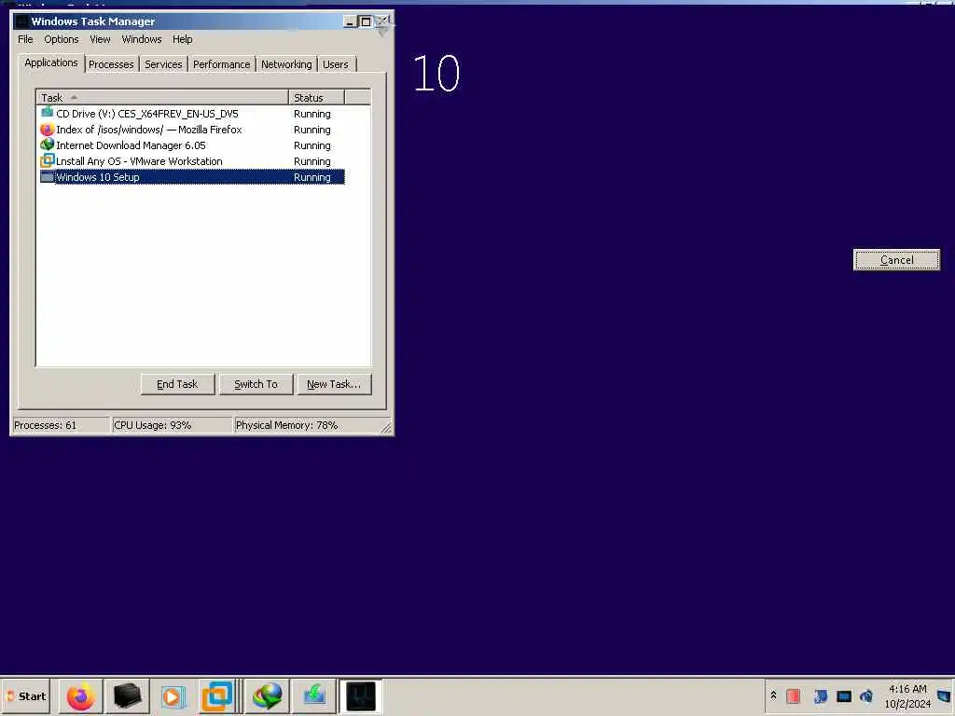Click the monitor display tray icon

pos(843,695)
